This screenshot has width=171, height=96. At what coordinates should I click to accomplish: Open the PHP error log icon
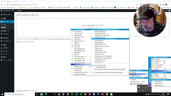click(x=131, y=82)
